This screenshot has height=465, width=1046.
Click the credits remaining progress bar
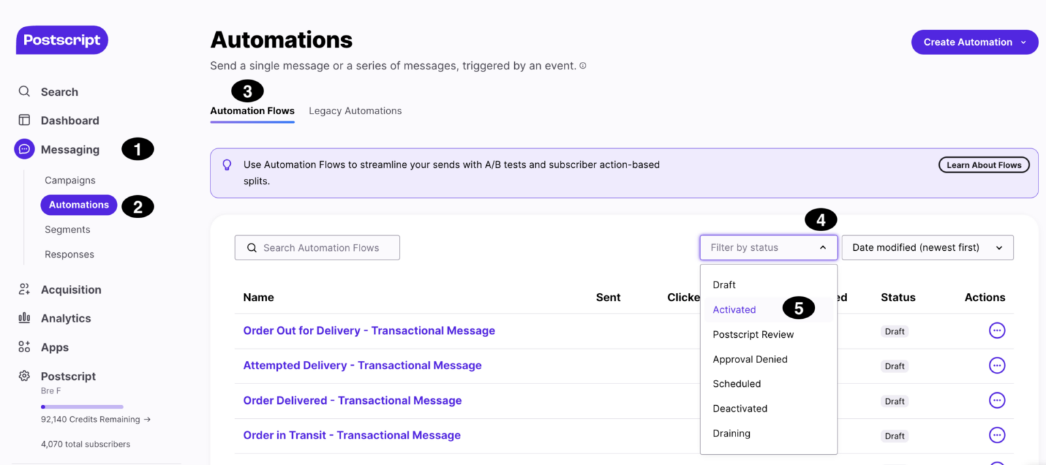pyautogui.click(x=82, y=406)
